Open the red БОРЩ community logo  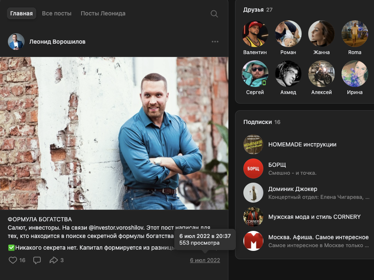[253, 168]
